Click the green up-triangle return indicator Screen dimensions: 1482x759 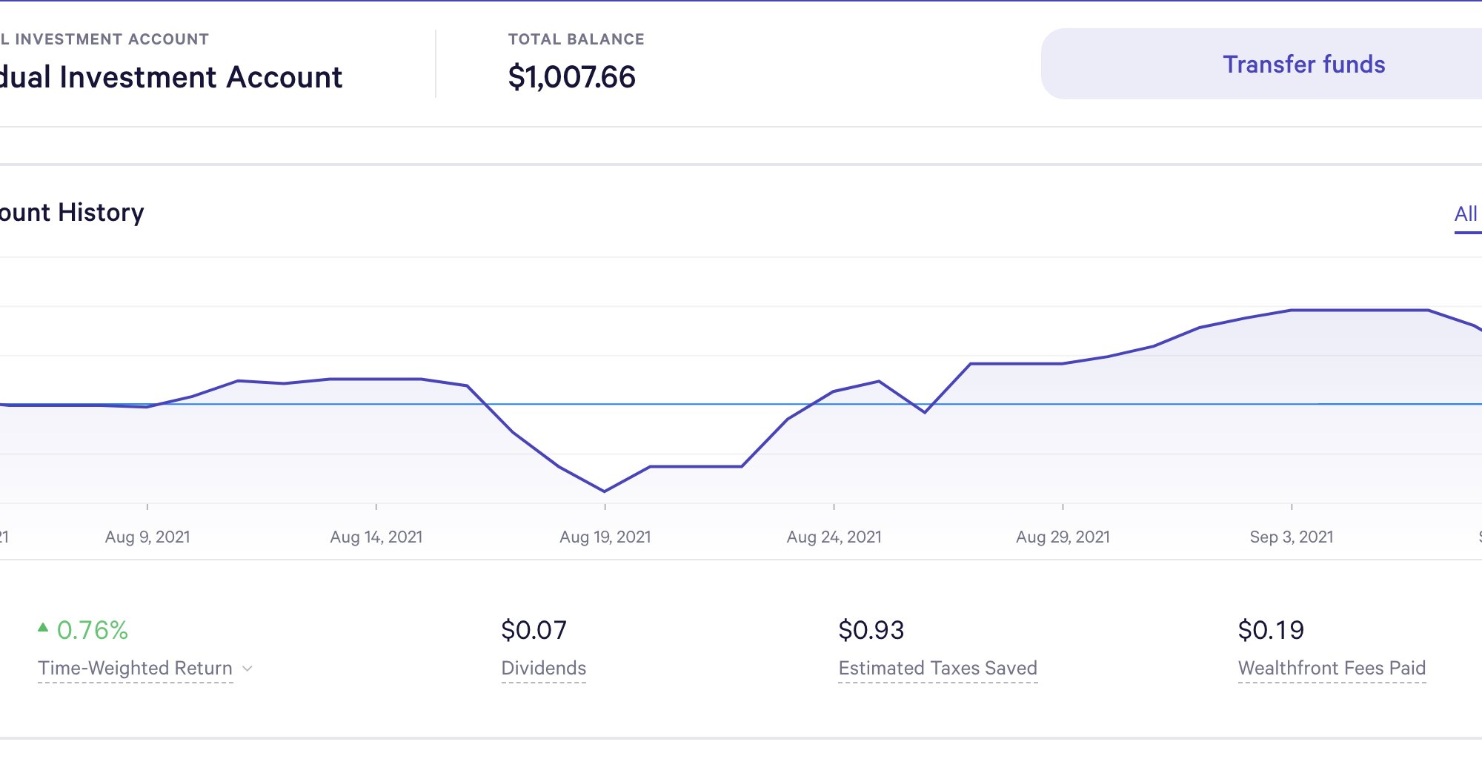pyautogui.click(x=43, y=628)
